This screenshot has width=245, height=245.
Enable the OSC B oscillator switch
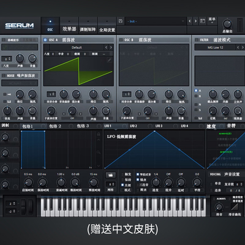tap(121, 40)
